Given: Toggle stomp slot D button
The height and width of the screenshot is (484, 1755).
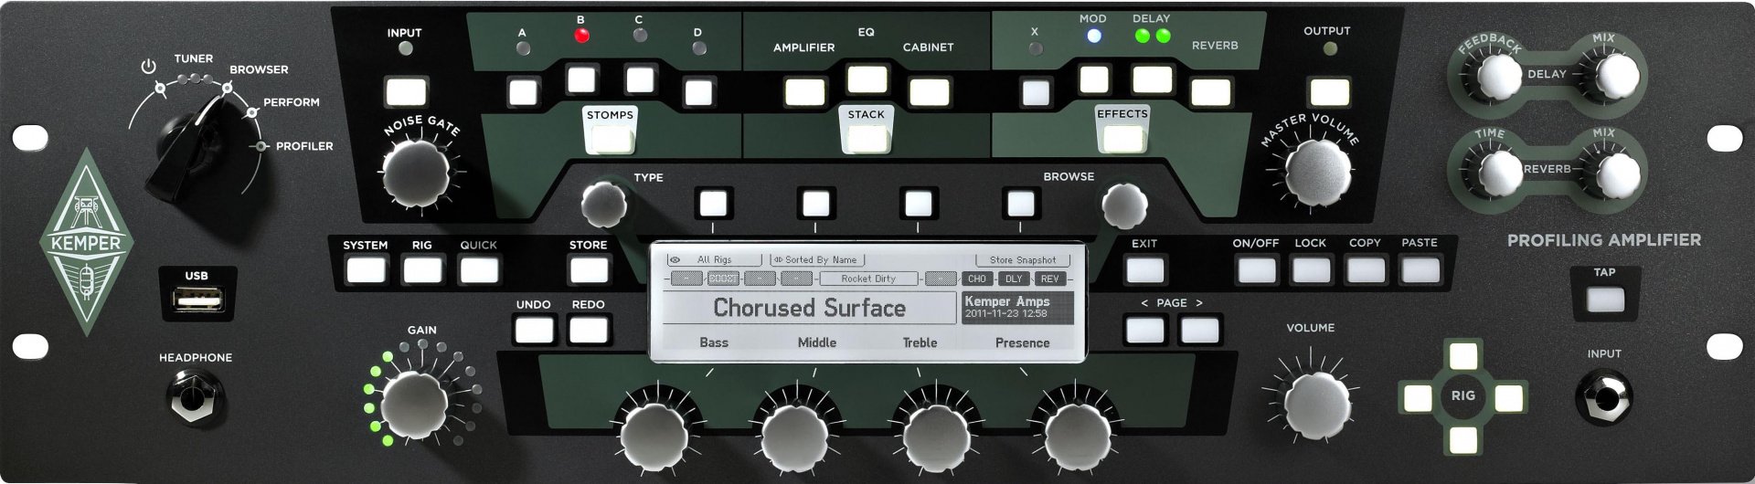Looking at the screenshot, I should pyautogui.click(x=698, y=92).
